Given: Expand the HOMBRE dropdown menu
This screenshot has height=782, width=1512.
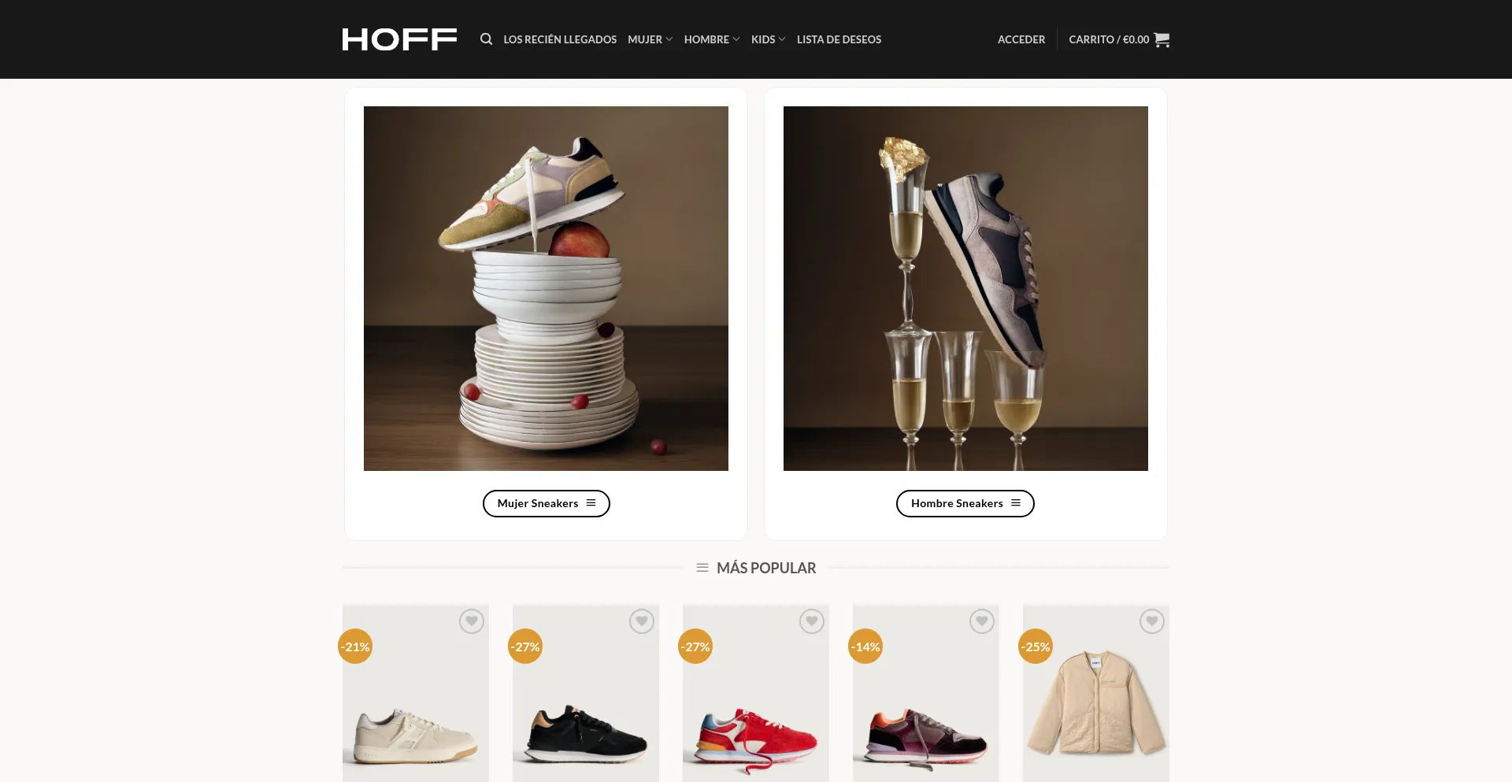Looking at the screenshot, I should click(x=712, y=39).
